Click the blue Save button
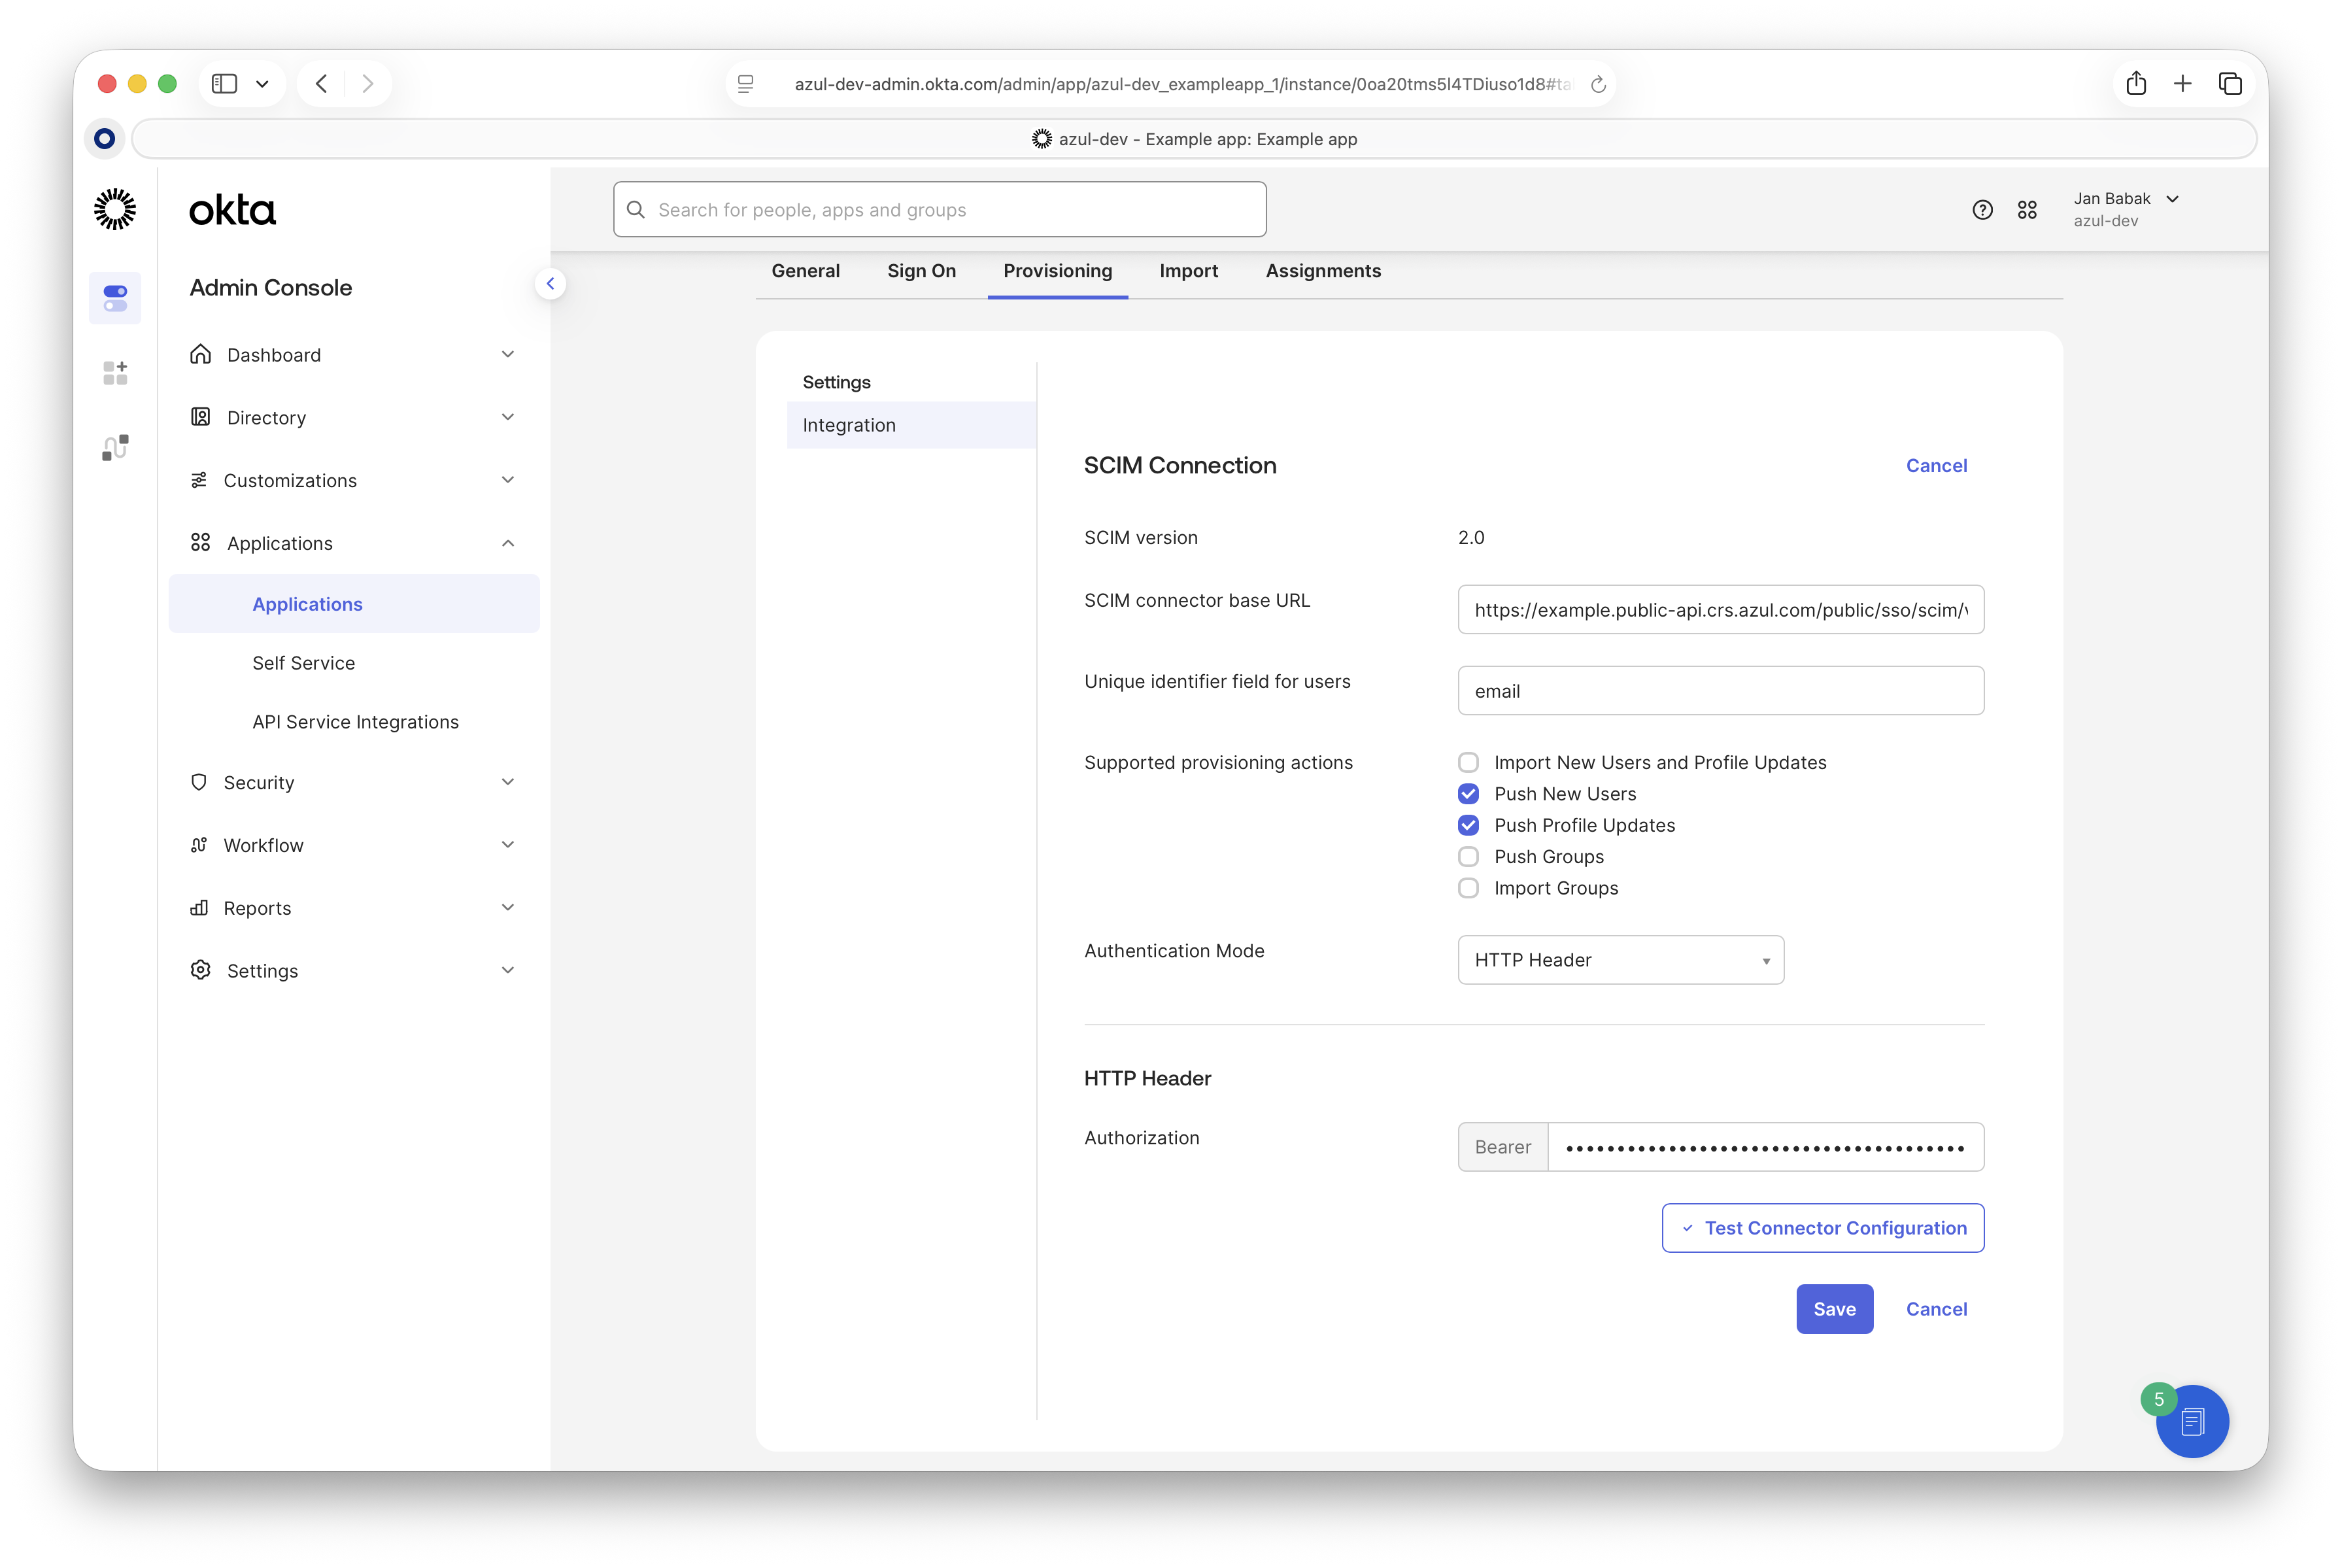This screenshot has width=2342, height=1568. (1834, 1309)
